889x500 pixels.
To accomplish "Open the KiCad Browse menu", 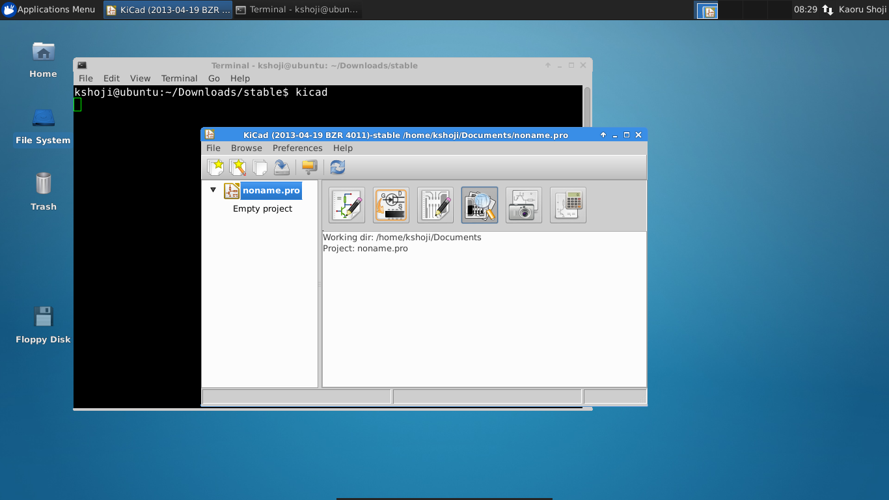I will [247, 148].
